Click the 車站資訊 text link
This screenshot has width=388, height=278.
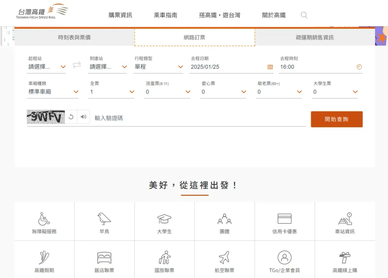[345, 232]
